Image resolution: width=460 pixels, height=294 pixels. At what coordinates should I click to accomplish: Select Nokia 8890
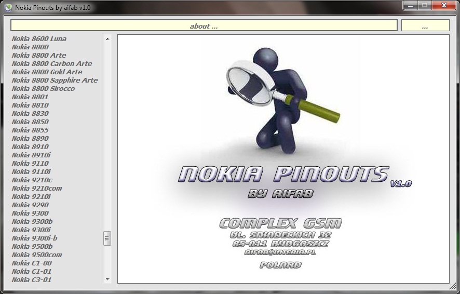point(30,139)
